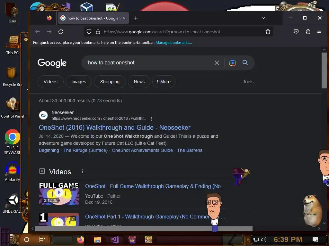Image resolution: width=329 pixels, height=246 pixels.
Task: Open the Recycle Bin desktop icon
Action: pos(12,77)
